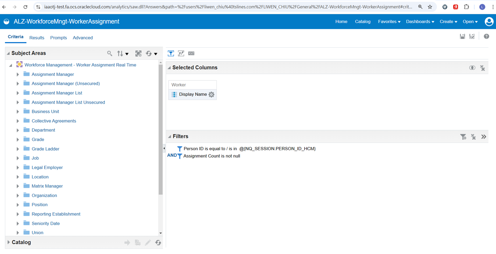Open gear options for Display Name column
This screenshot has height=254, width=496.
211,94
